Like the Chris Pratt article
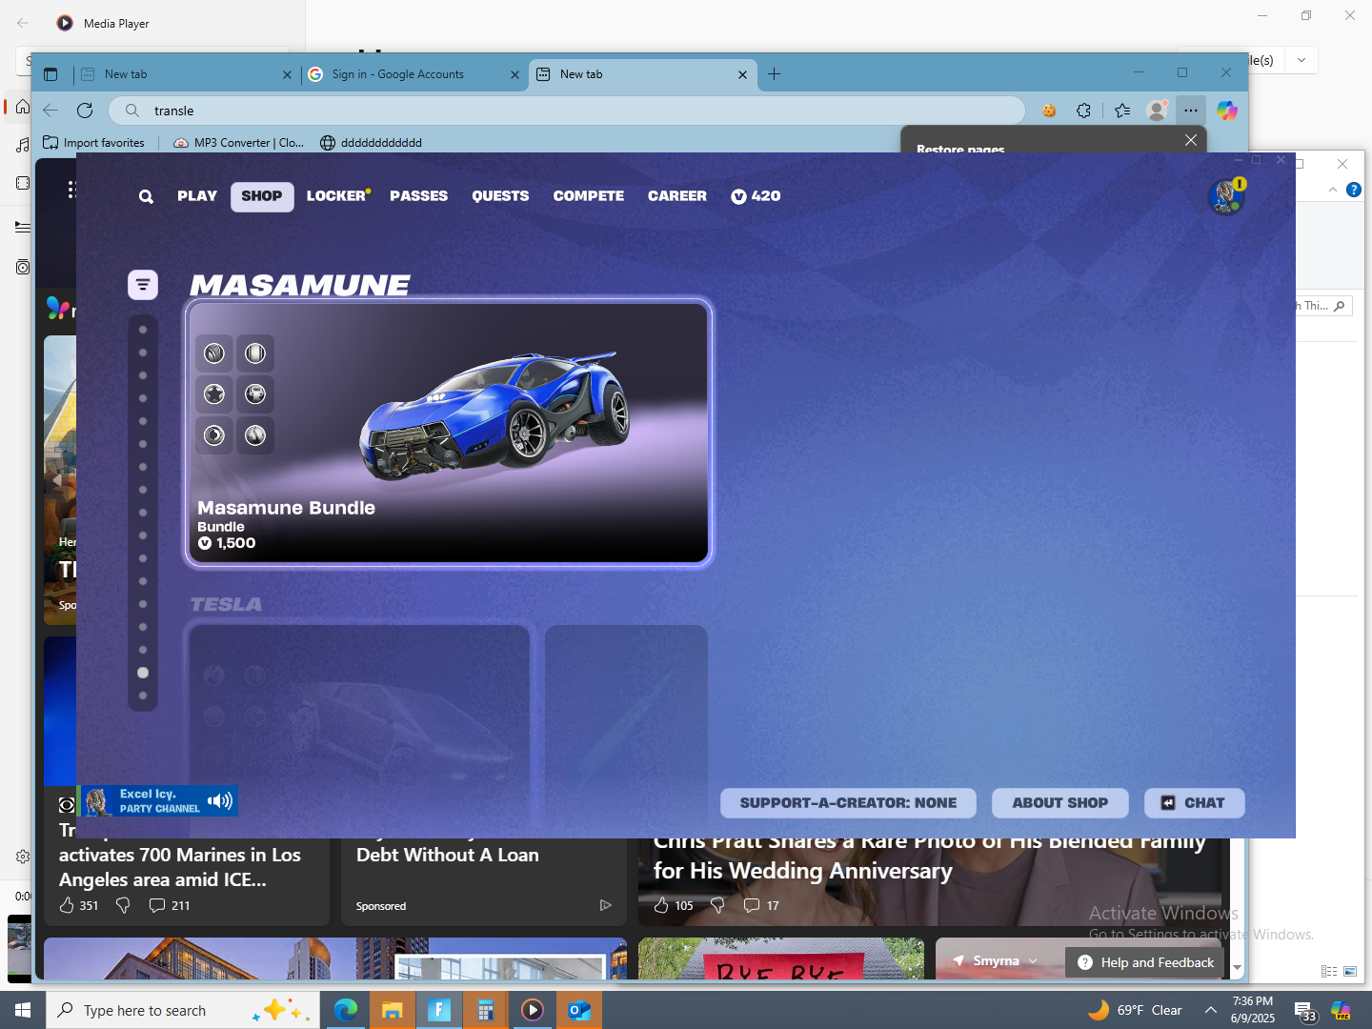 click(661, 905)
